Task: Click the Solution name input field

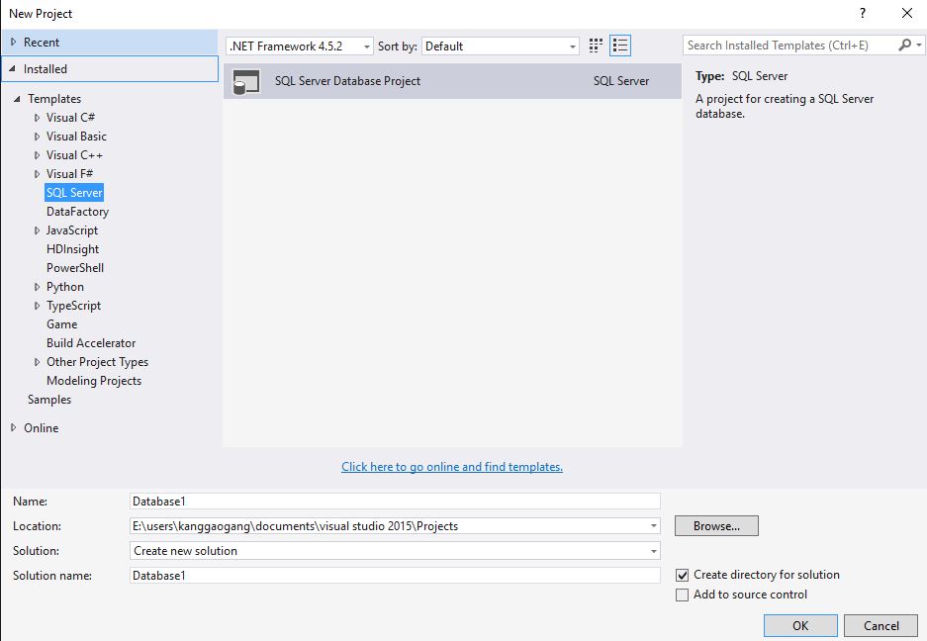Action: (395, 576)
